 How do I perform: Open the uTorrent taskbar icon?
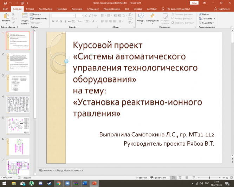[31, 183]
